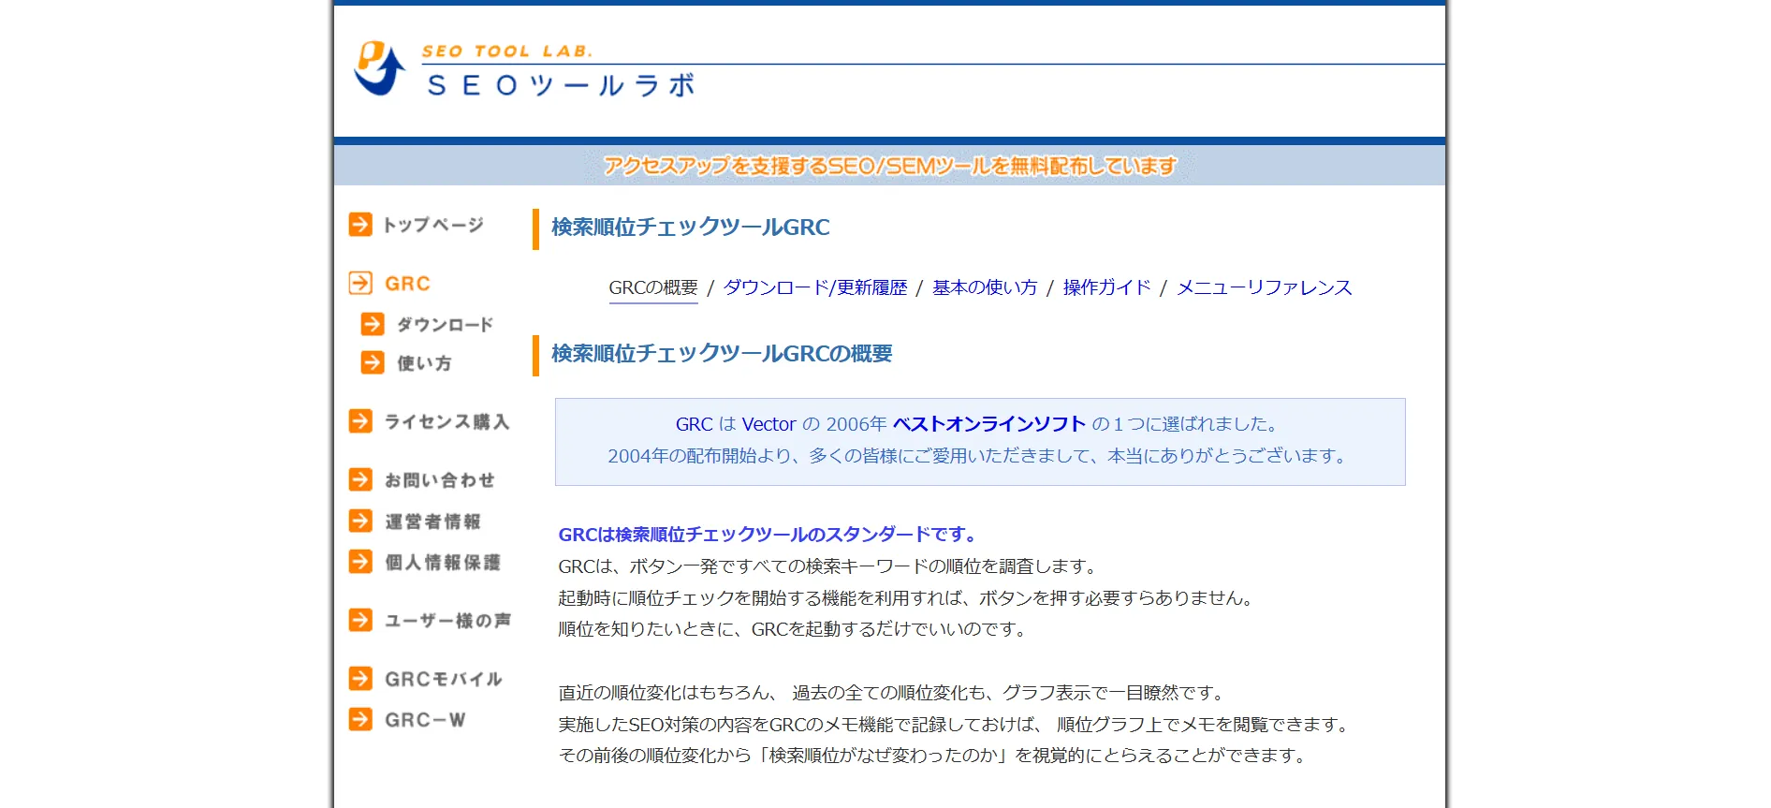Open the メニューリファレンス link
This screenshot has width=1771, height=808.
click(1265, 287)
